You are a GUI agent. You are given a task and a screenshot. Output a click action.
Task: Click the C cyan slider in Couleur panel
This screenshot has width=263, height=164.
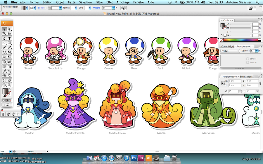click(240, 24)
